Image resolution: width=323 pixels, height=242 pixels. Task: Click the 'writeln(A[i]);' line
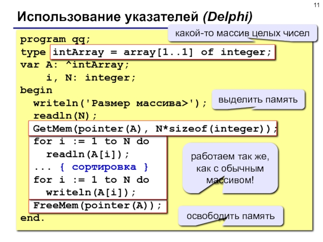[x=91, y=193]
